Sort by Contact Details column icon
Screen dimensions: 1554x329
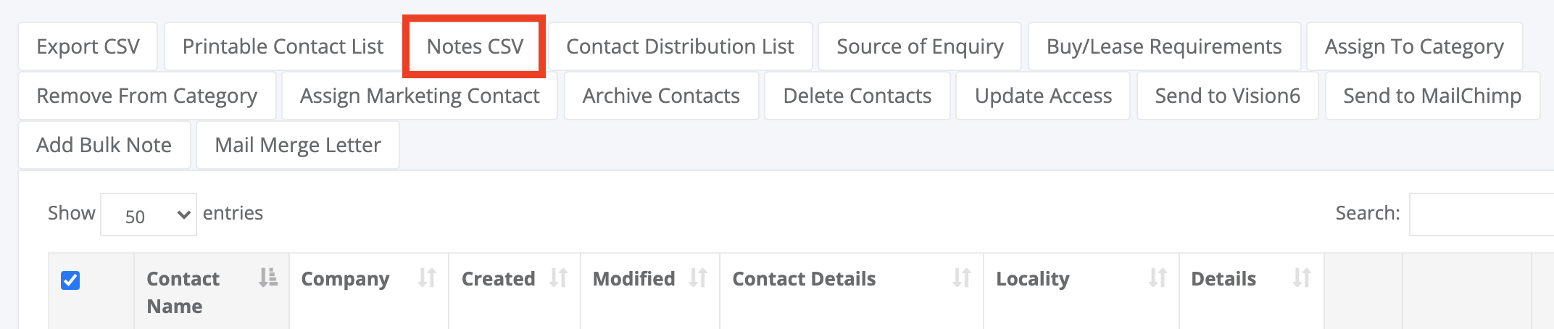(x=961, y=278)
